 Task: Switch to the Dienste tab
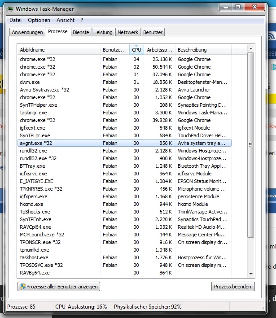click(x=81, y=32)
